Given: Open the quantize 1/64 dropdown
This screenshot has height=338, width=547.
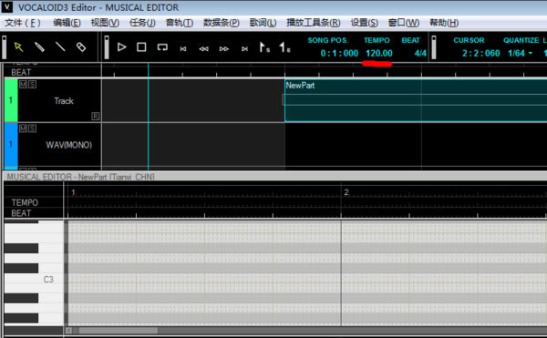Looking at the screenshot, I should click(x=521, y=54).
